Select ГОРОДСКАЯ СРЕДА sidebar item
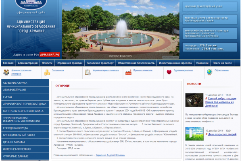Viewport: 242px width, 161px height. [25, 128]
